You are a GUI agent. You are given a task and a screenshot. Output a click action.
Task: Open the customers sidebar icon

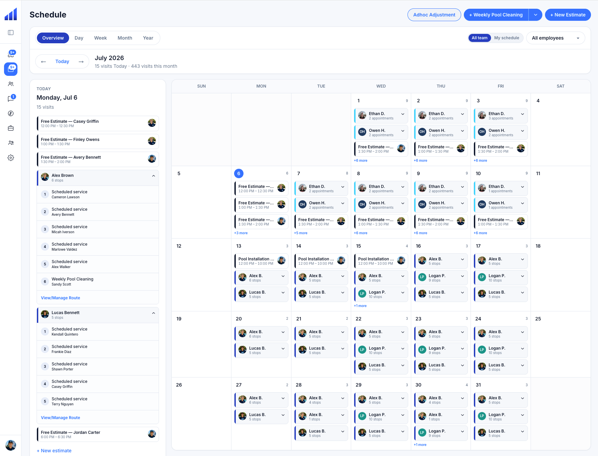(x=11, y=84)
